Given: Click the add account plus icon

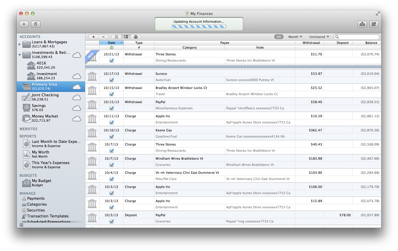Looking at the screenshot, I should point(24,24).
